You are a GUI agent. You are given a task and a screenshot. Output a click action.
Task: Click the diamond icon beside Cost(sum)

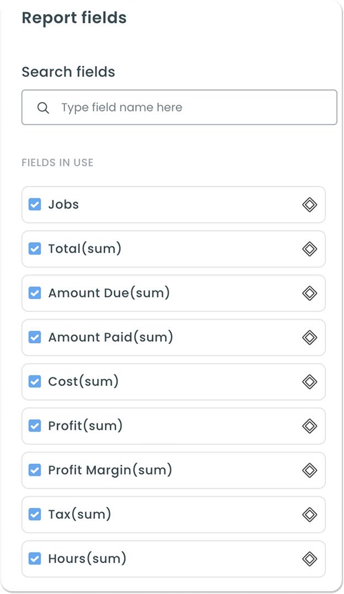click(310, 381)
